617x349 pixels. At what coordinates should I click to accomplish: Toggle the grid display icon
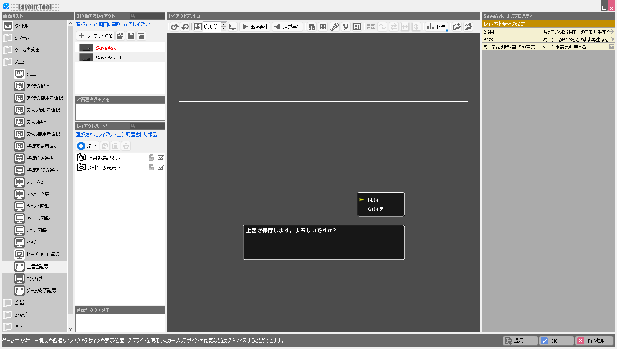(323, 27)
